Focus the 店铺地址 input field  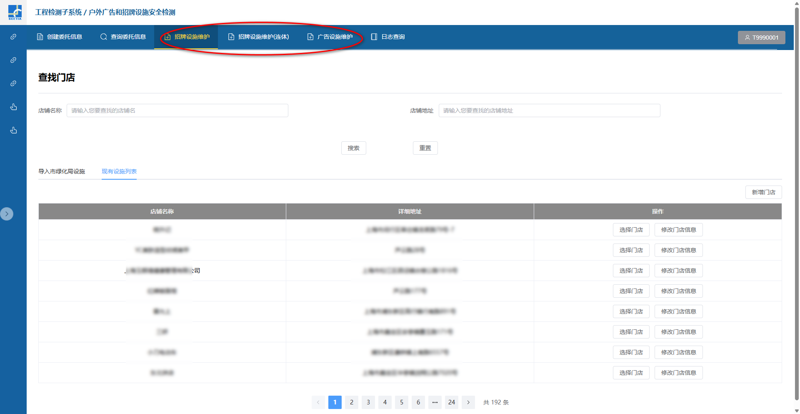[549, 110]
